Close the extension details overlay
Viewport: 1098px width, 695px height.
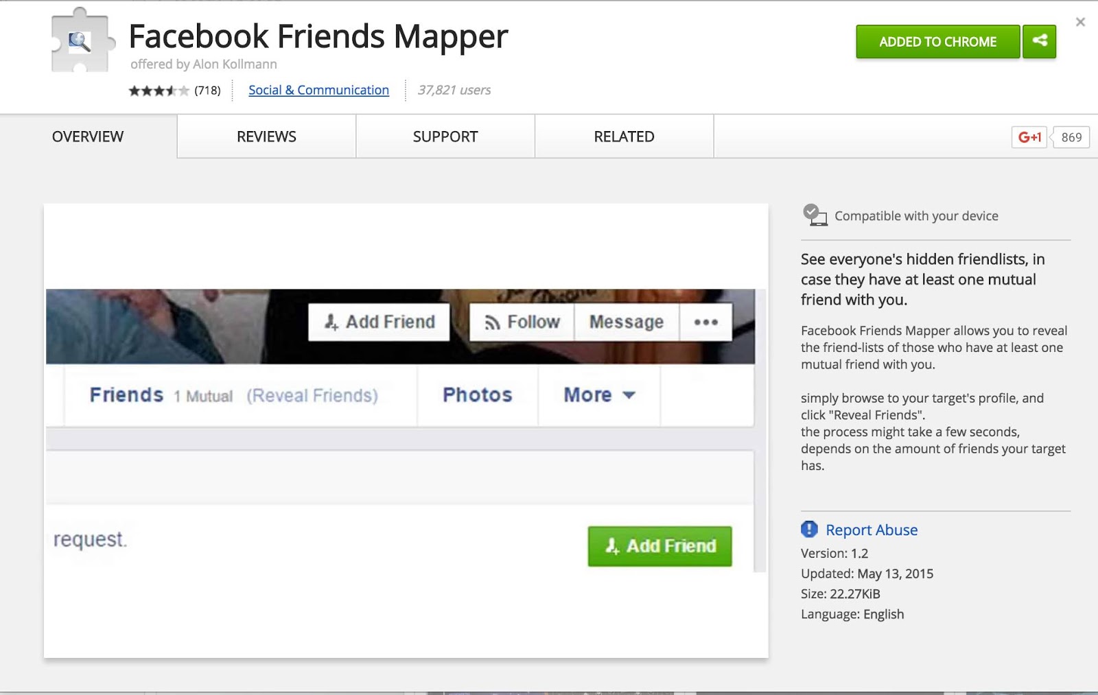point(1080,22)
